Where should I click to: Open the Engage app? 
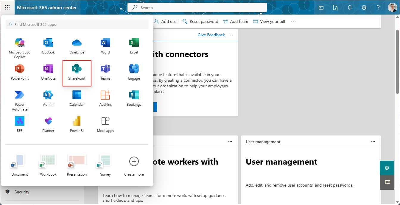[x=134, y=72]
